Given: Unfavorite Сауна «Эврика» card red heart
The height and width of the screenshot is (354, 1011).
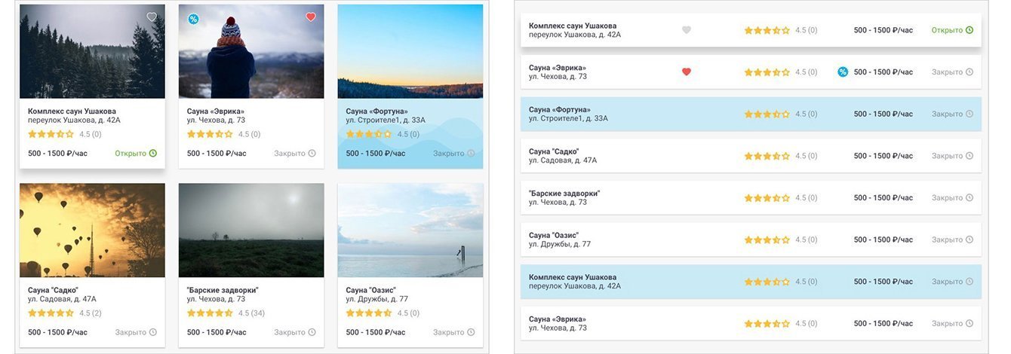Looking at the screenshot, I should [311, 17].
